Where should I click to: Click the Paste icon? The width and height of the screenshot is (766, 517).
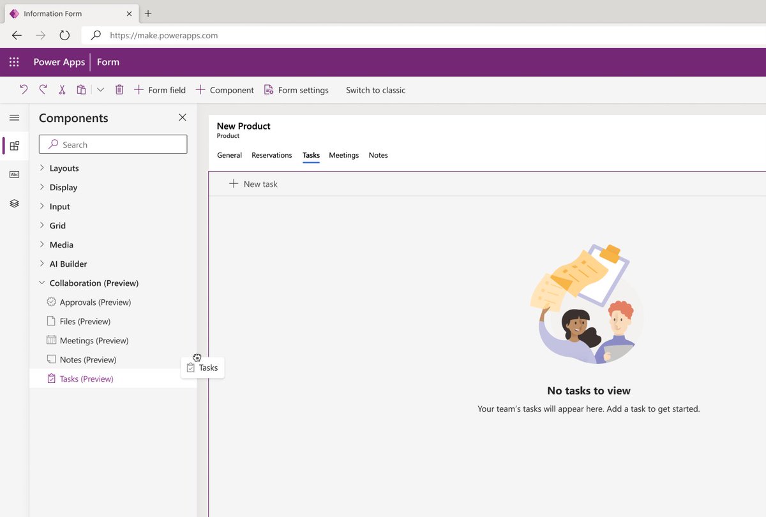pos(81,89)
